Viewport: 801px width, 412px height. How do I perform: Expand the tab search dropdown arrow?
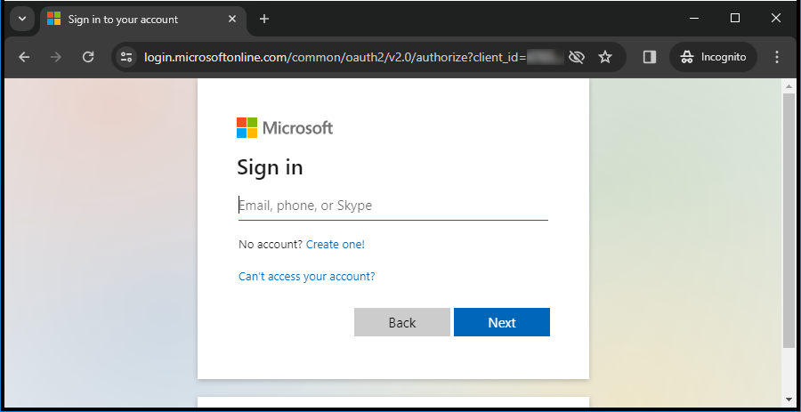tap(21, 19)
